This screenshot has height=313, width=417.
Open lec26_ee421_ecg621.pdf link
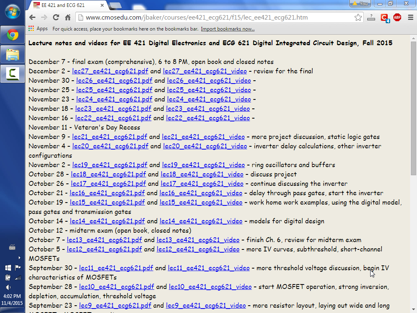point(114,80)
